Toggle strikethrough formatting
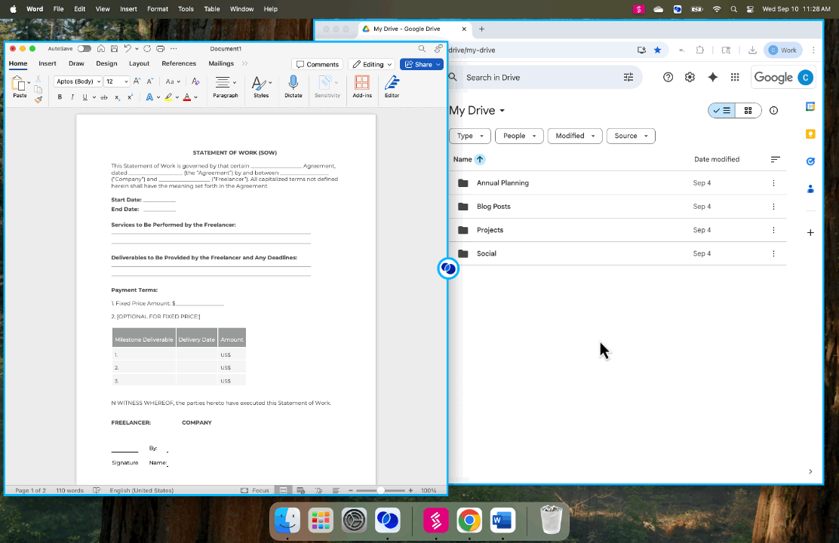 click(x=104, y=97)
